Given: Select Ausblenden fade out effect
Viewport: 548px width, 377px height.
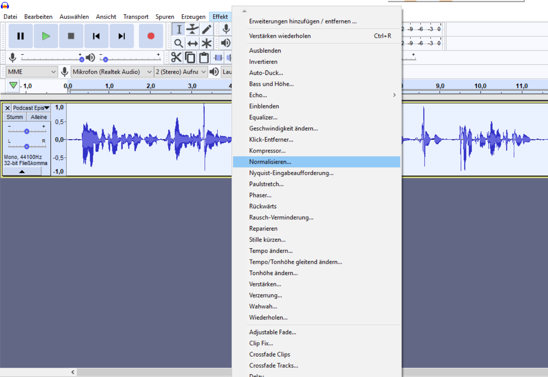Looking at the screenshot, I should coord(317,51).
